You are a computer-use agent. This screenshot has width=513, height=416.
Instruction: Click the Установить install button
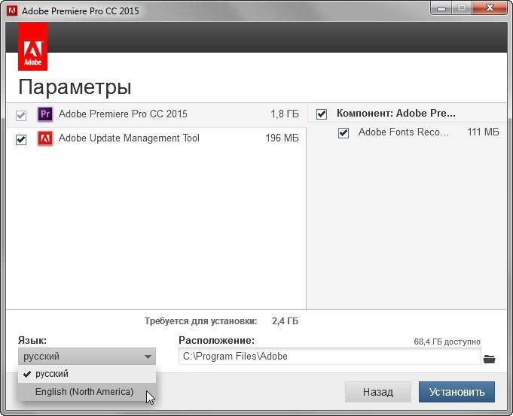pos(457,392)
